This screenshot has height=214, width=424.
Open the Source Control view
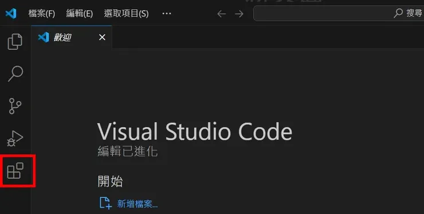(x=15, y=106)
